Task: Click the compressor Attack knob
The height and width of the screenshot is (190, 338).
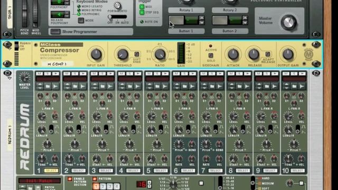Action: click(x=233, y=54)
